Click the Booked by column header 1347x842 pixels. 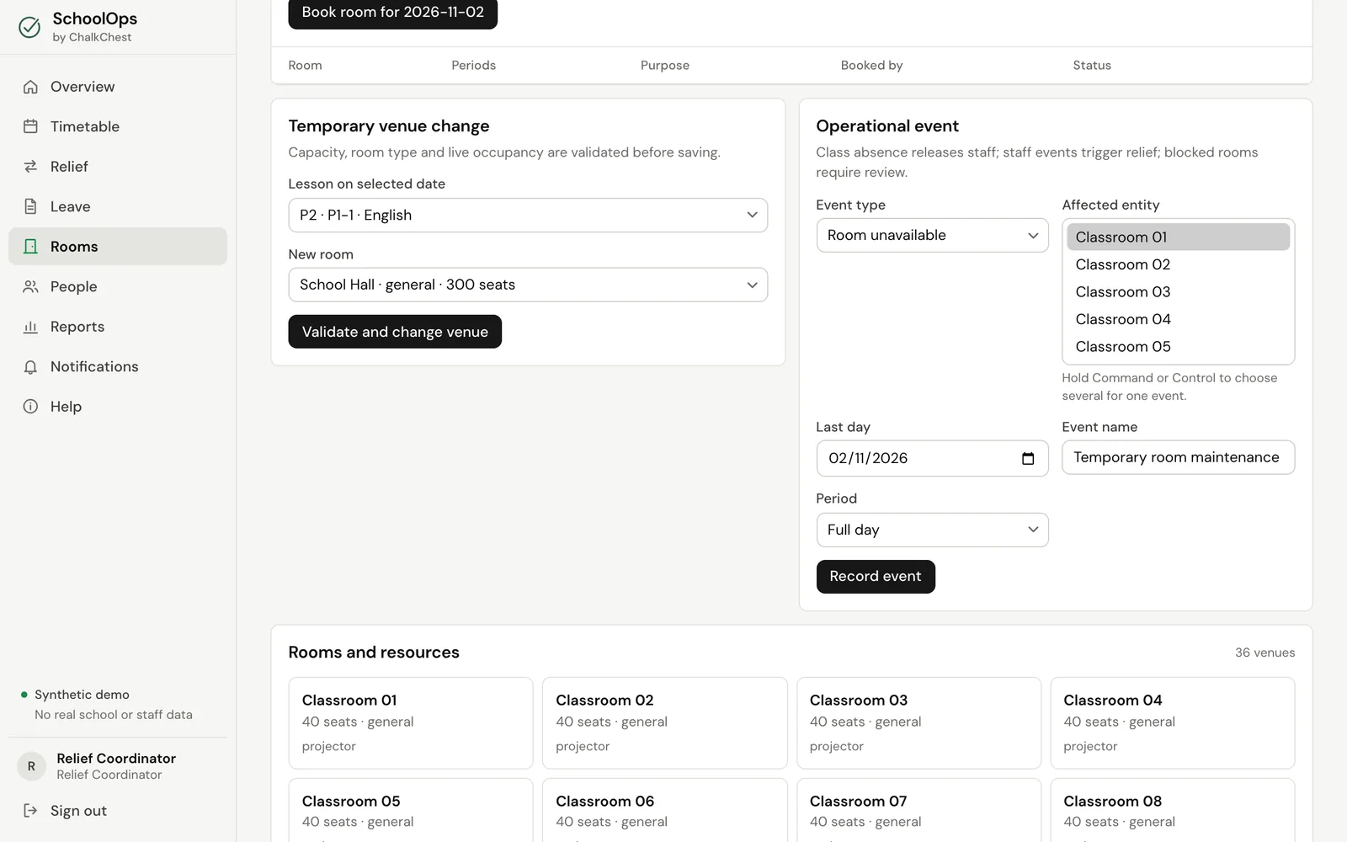(871, 66)
